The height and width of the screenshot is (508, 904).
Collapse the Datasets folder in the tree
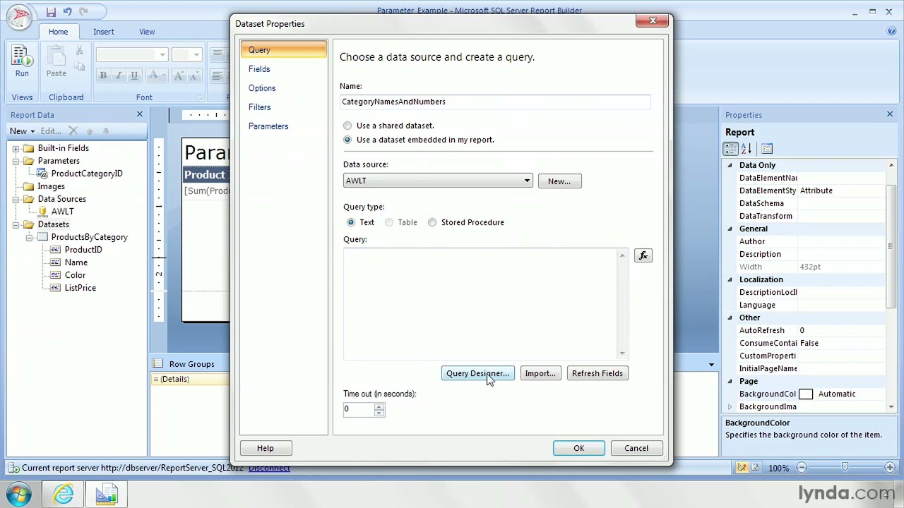(16, 224)
